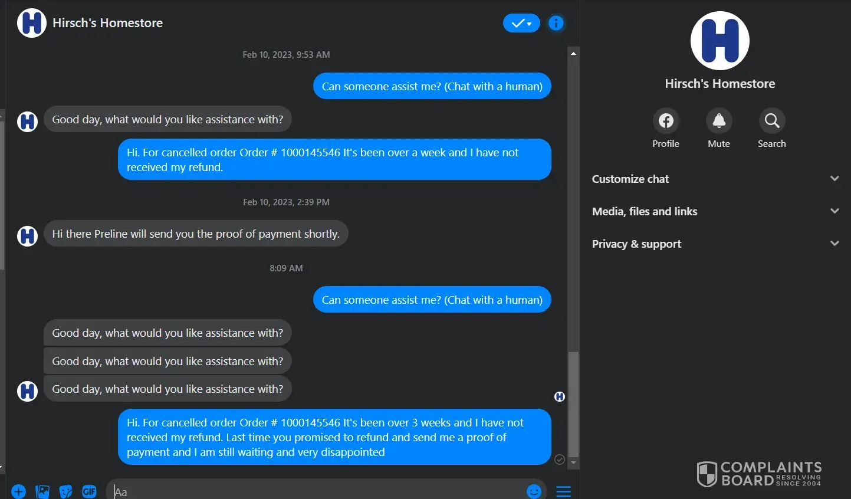Attach a photo using the image icon
This screenshot has height=499, width=851.
[x=42, y=491]
